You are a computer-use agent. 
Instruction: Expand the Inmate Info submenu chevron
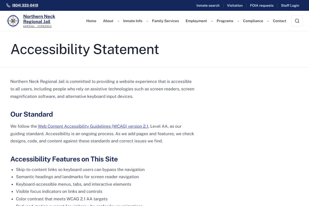point(147,21)
